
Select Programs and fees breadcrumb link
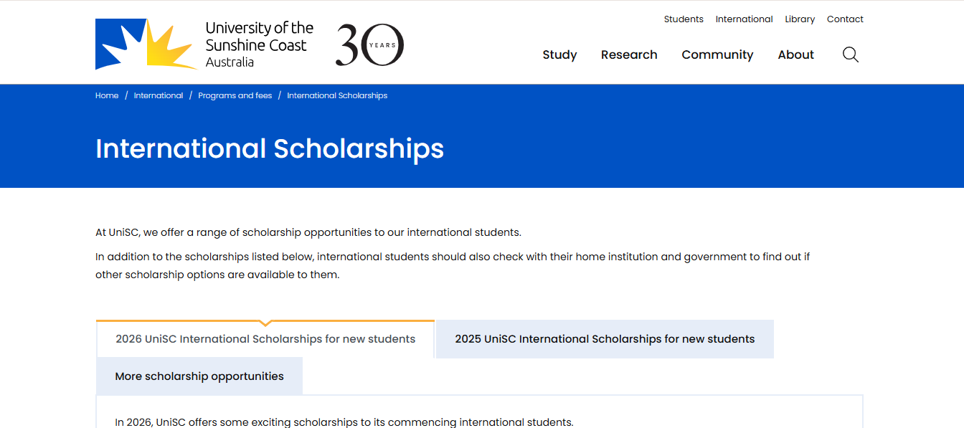pos(235,95)
